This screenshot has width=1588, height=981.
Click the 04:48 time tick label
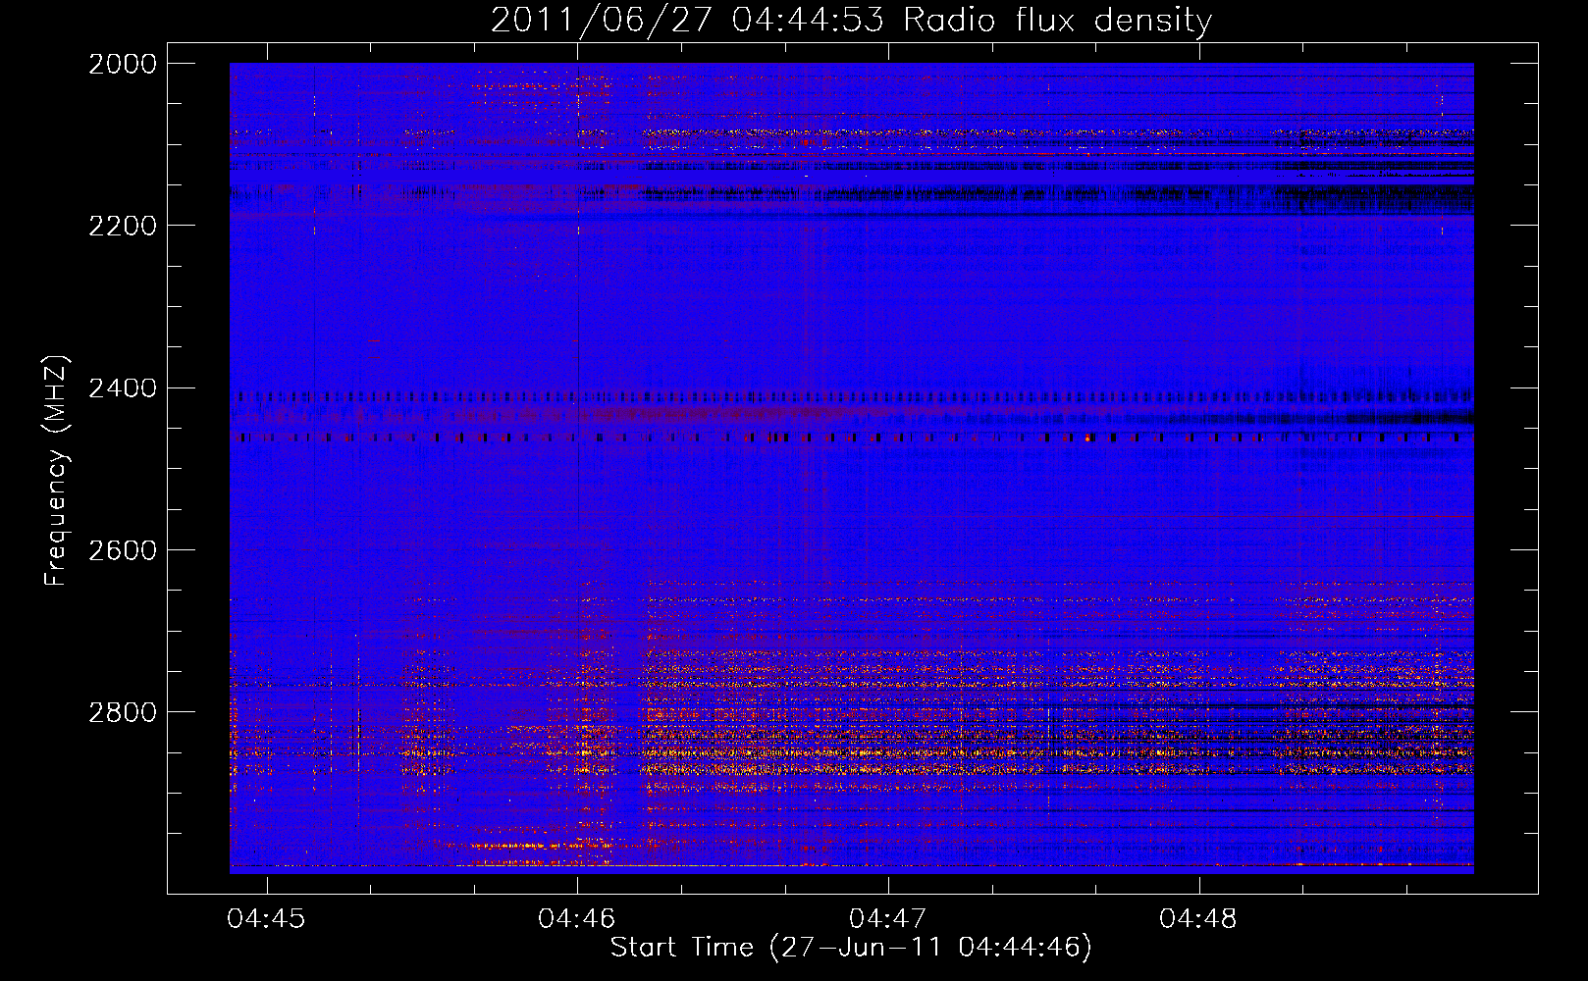[1198, 919]
